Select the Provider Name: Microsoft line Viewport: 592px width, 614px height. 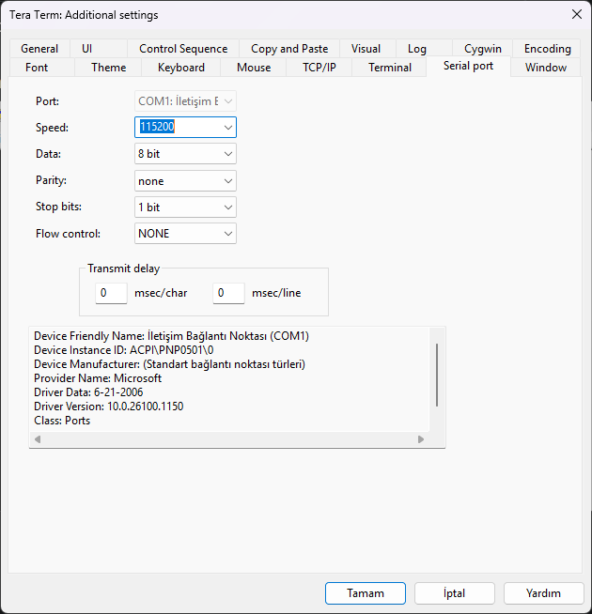pos(98,378)
